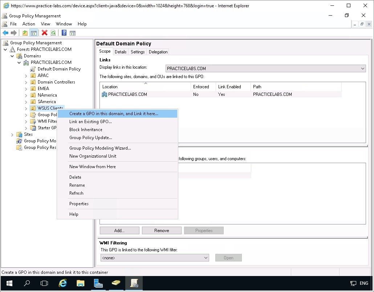Select 'Block Inheritance' in context menu
Image resolution: width=374 pixels, height=292 pixels.
[x=86, y=130]
